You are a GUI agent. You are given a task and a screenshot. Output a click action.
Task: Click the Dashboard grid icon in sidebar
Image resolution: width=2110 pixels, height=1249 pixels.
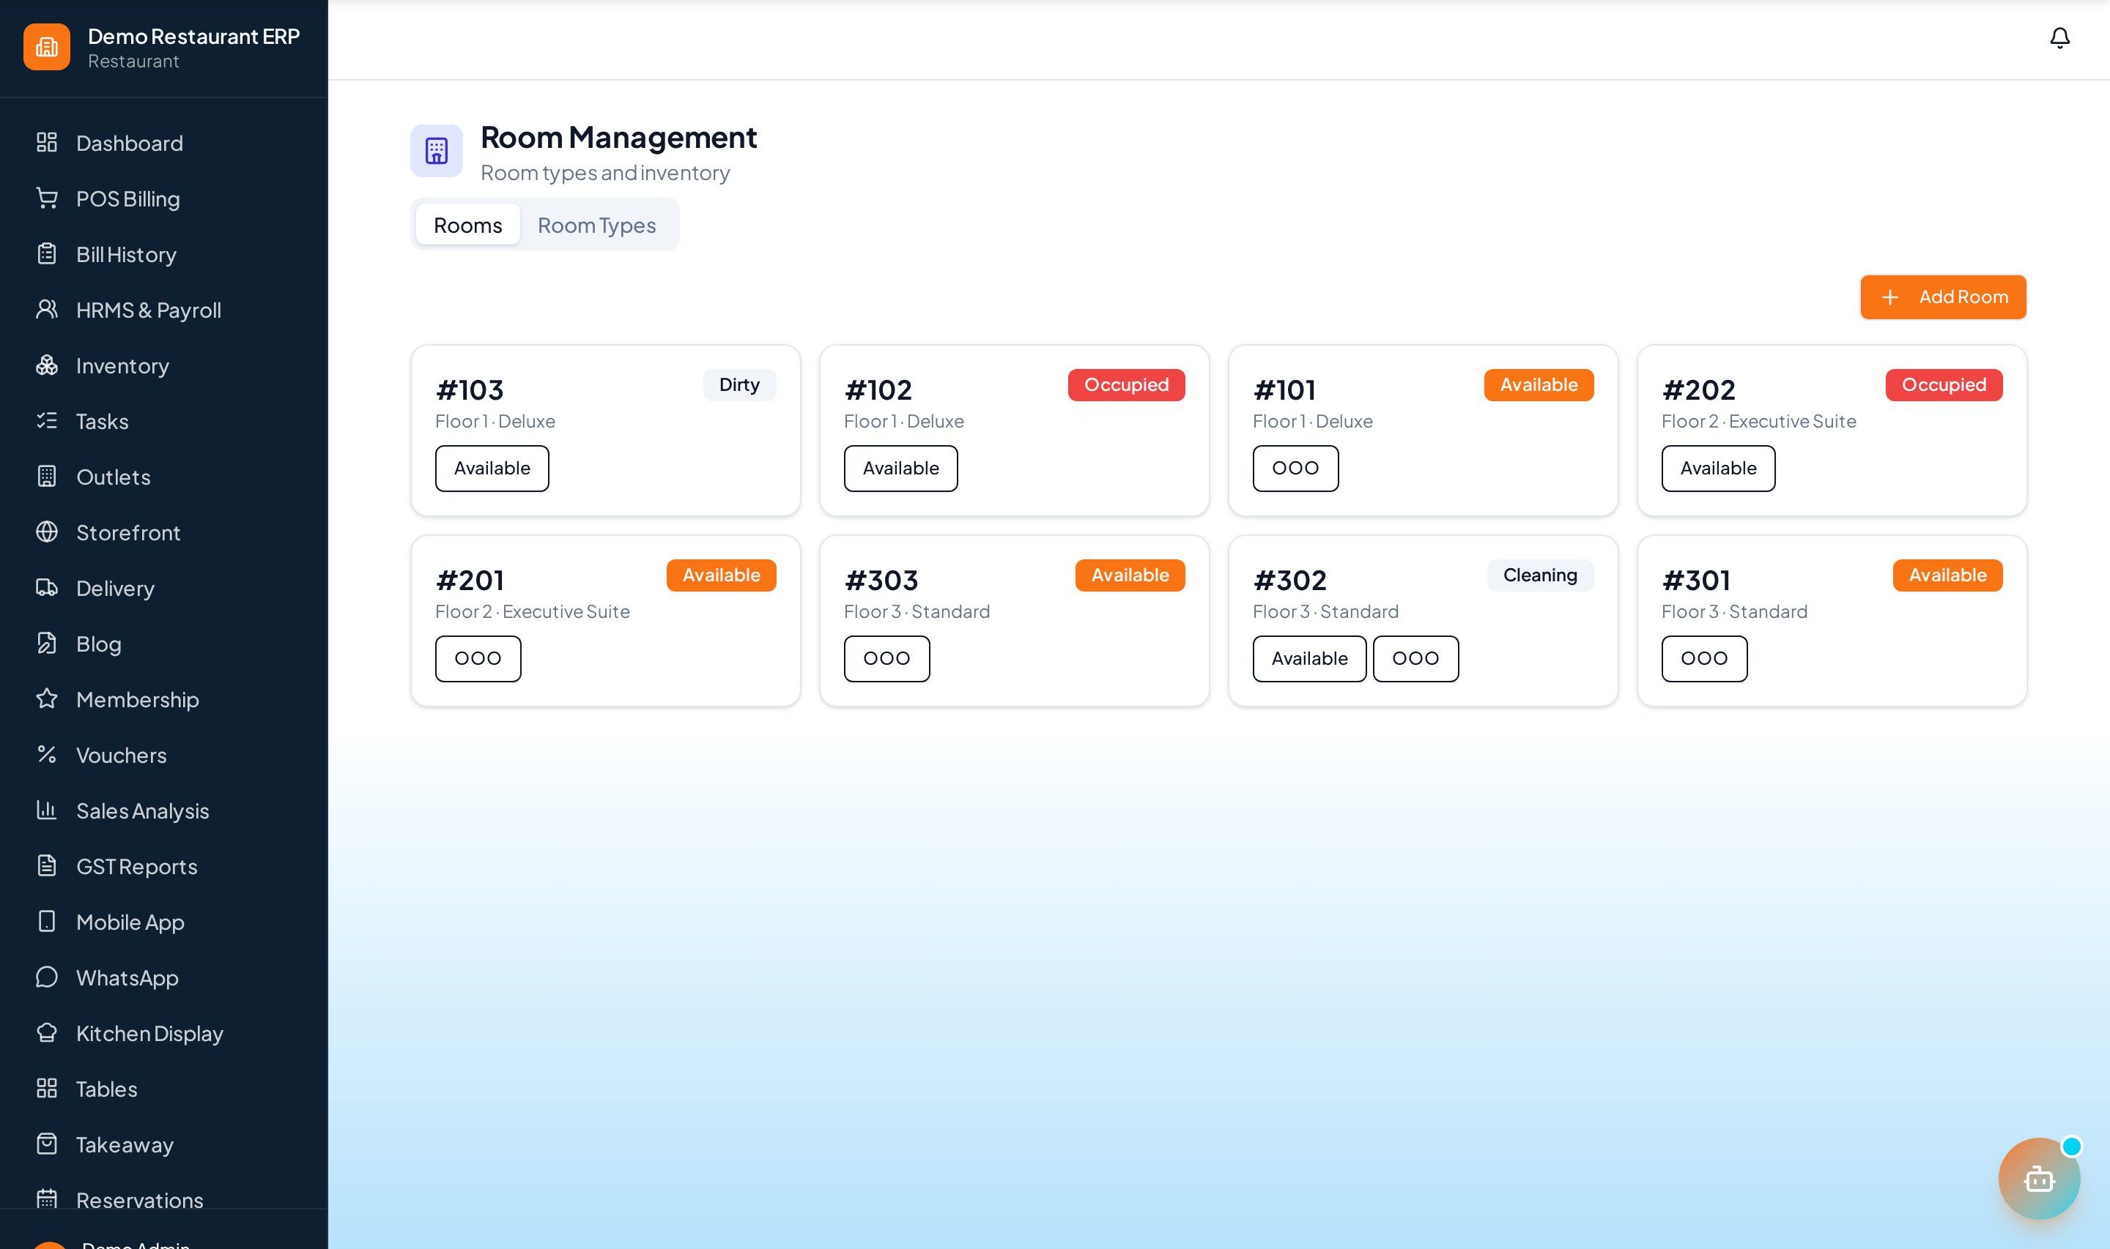47,142
